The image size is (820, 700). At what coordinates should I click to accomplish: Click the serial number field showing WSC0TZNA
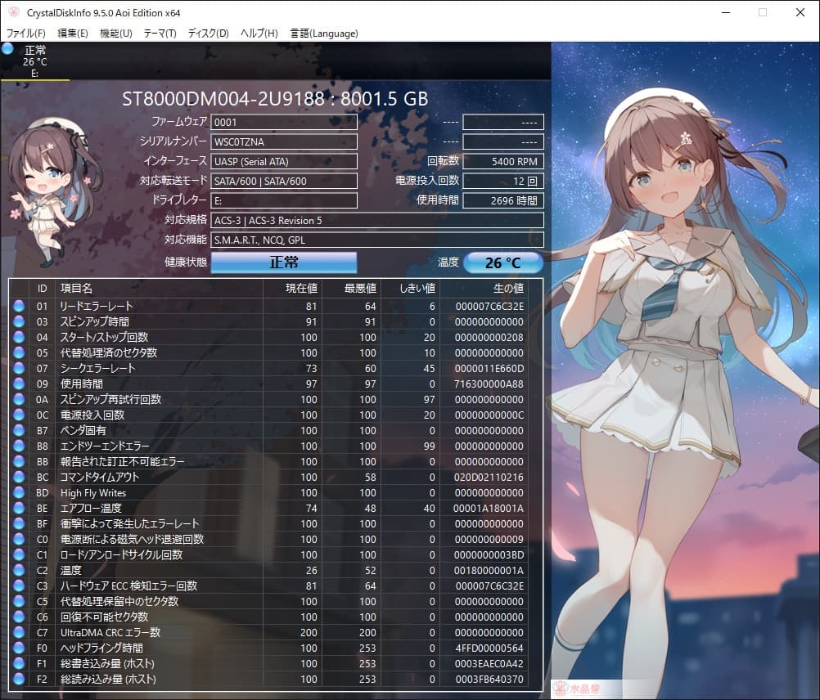point(284,141)
